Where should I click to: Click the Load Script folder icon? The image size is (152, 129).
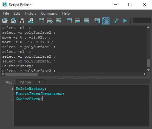5,21
